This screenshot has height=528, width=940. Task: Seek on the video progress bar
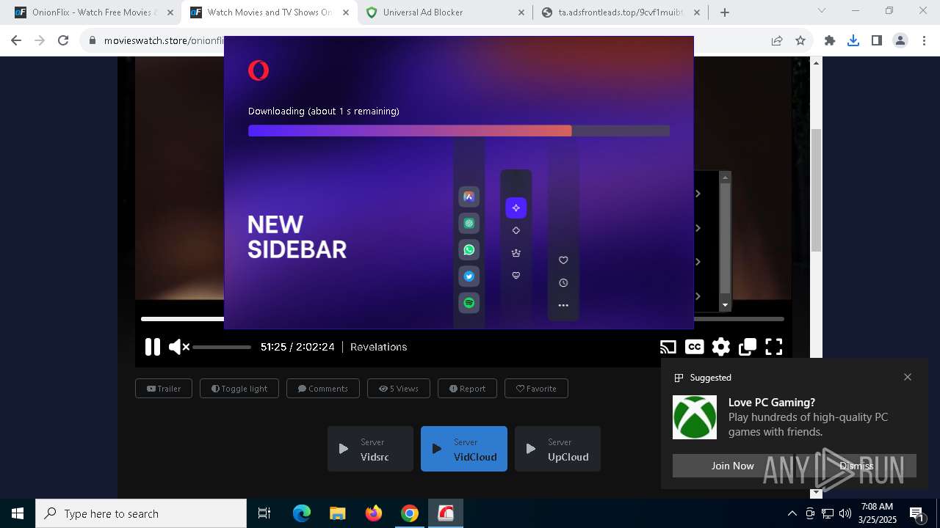463,319
